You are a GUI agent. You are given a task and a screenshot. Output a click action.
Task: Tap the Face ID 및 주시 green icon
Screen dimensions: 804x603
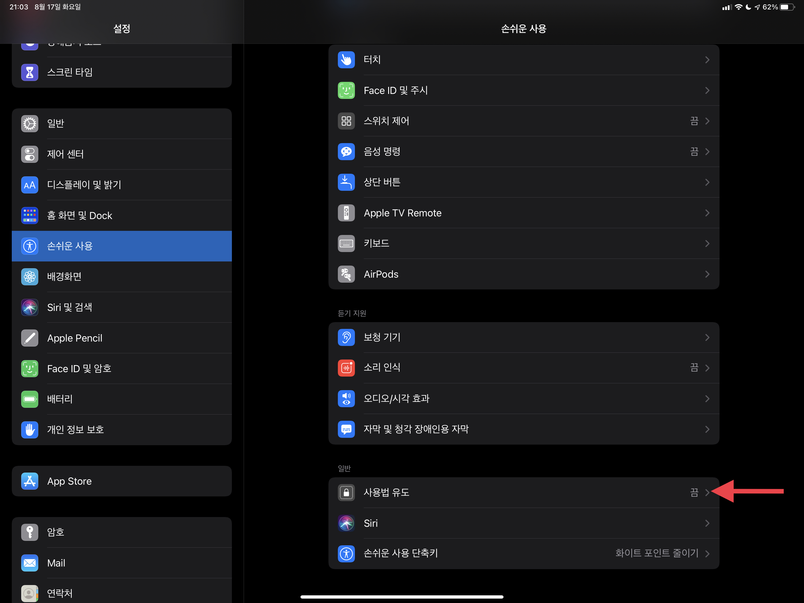click(x=346, y=90)
